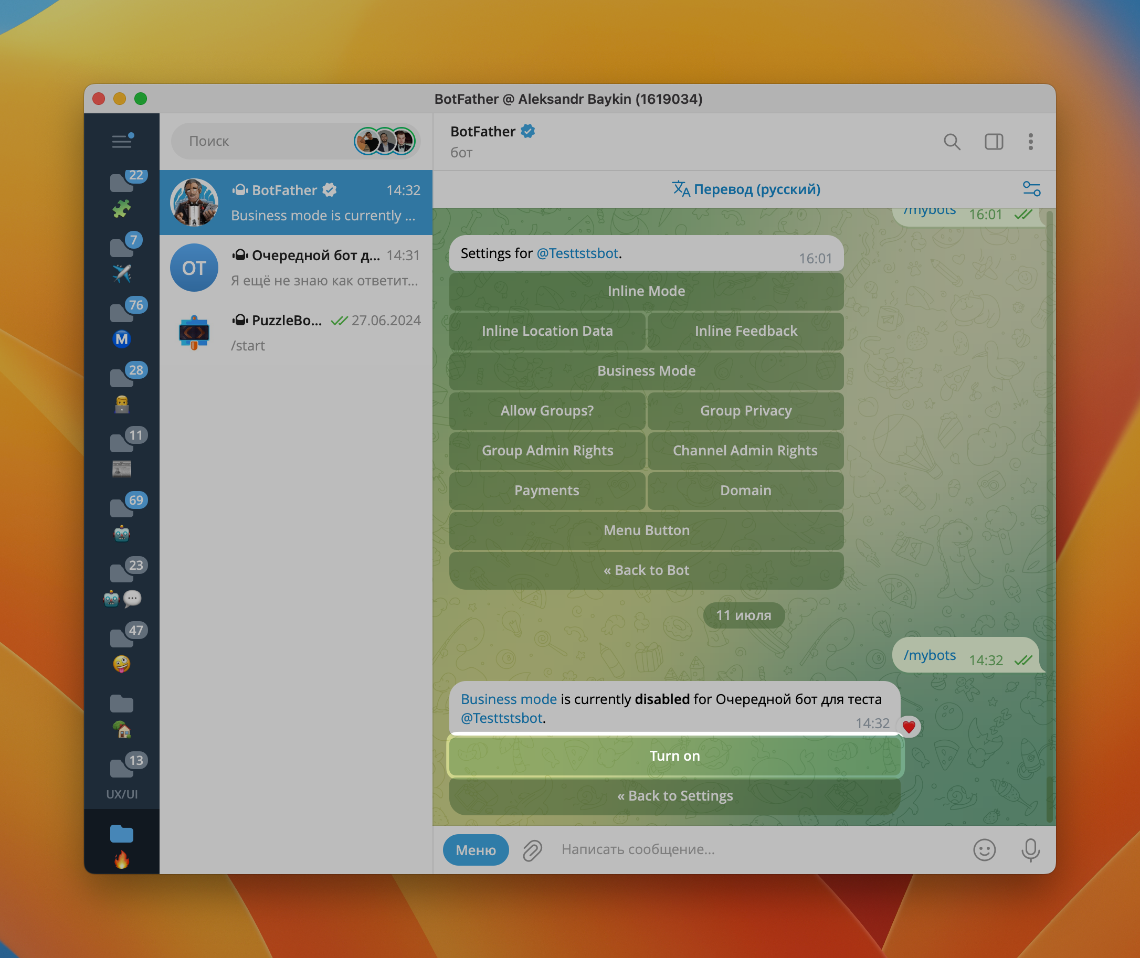Go « Back to Settings
Image resolution: width=1140 pixels, height=958 pixels.
click(675, 795)
